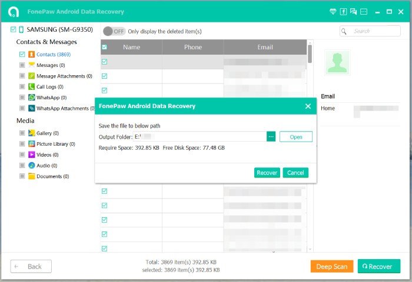Close the save path dialog
Screen dimensions: 412x282
[x=308, y=106]
